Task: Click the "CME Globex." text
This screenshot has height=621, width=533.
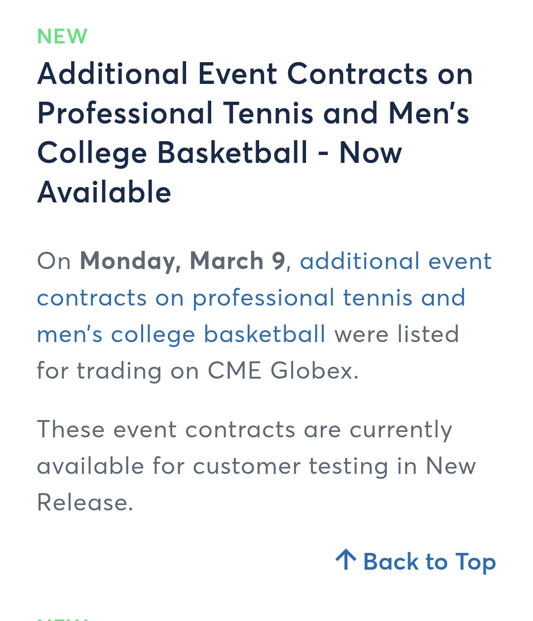Action: coord(283,371)
